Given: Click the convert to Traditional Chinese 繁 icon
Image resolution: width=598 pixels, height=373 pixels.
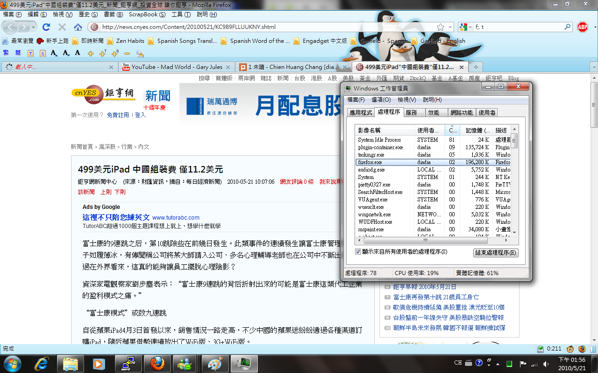Looking at the screenshot, I should [x=6, y=53].
